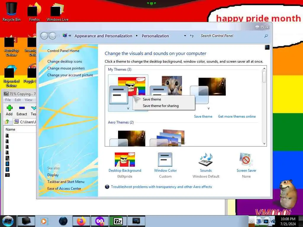This screenshot has height=227, width=303.
Task: Go up one folder in 7-Zip
Action: [x=7, y=121]
